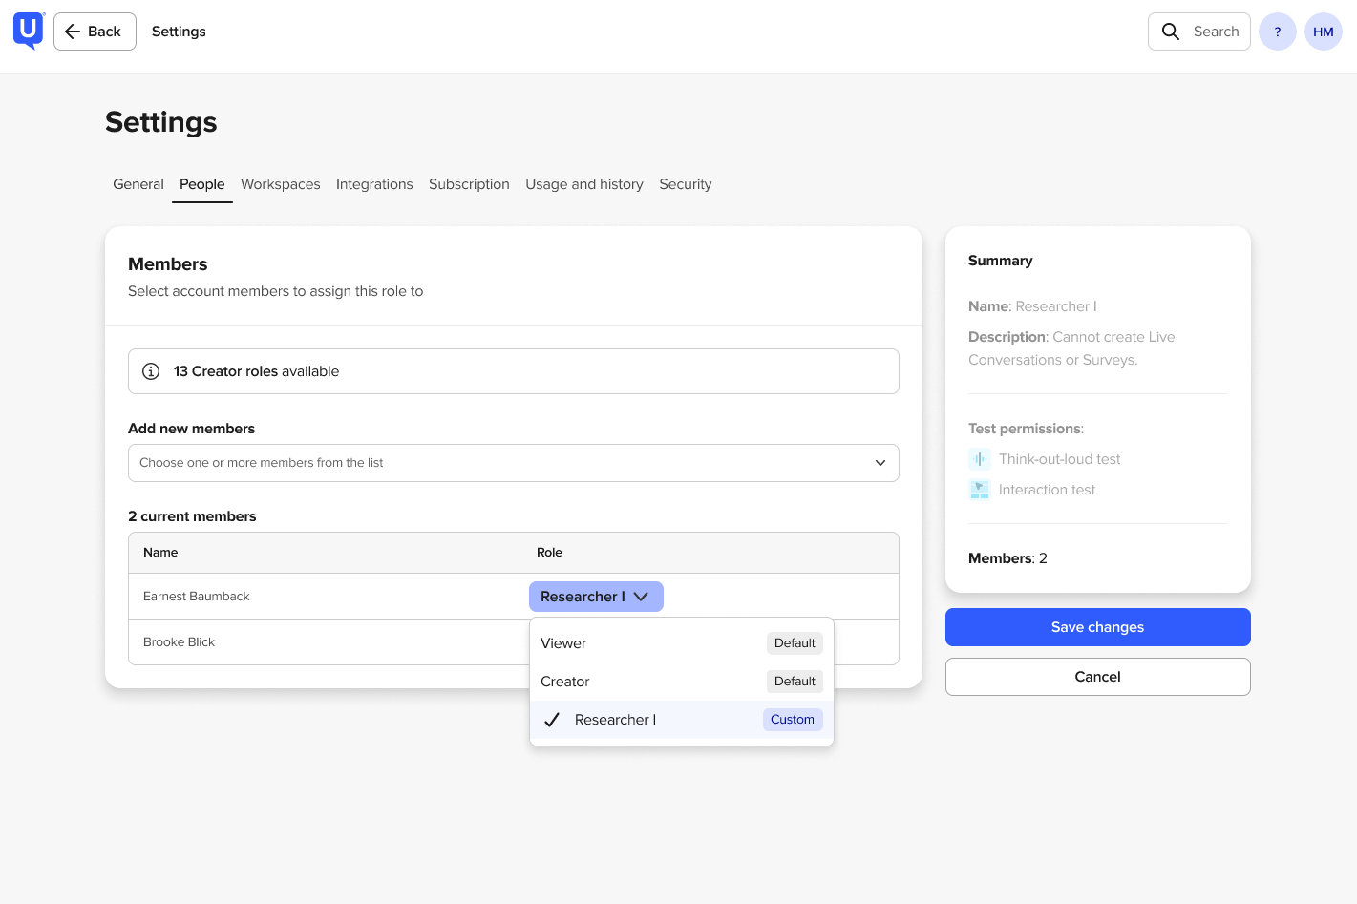Switch to the Workspaces tab
Screen dimensions: 1357x904
[x=280, y=184]
